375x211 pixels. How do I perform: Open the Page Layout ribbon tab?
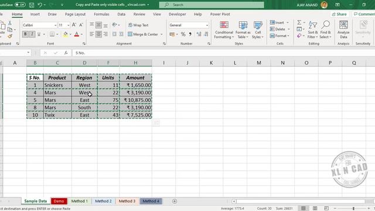[75, 14]
